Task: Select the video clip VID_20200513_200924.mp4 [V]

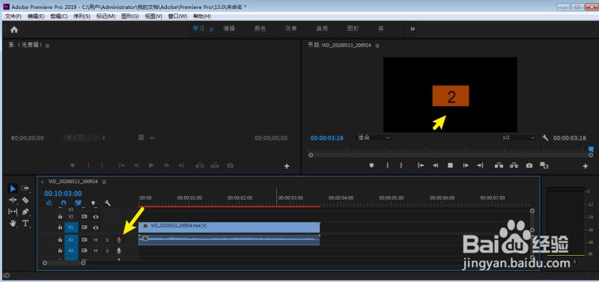Action: (229, 227)
